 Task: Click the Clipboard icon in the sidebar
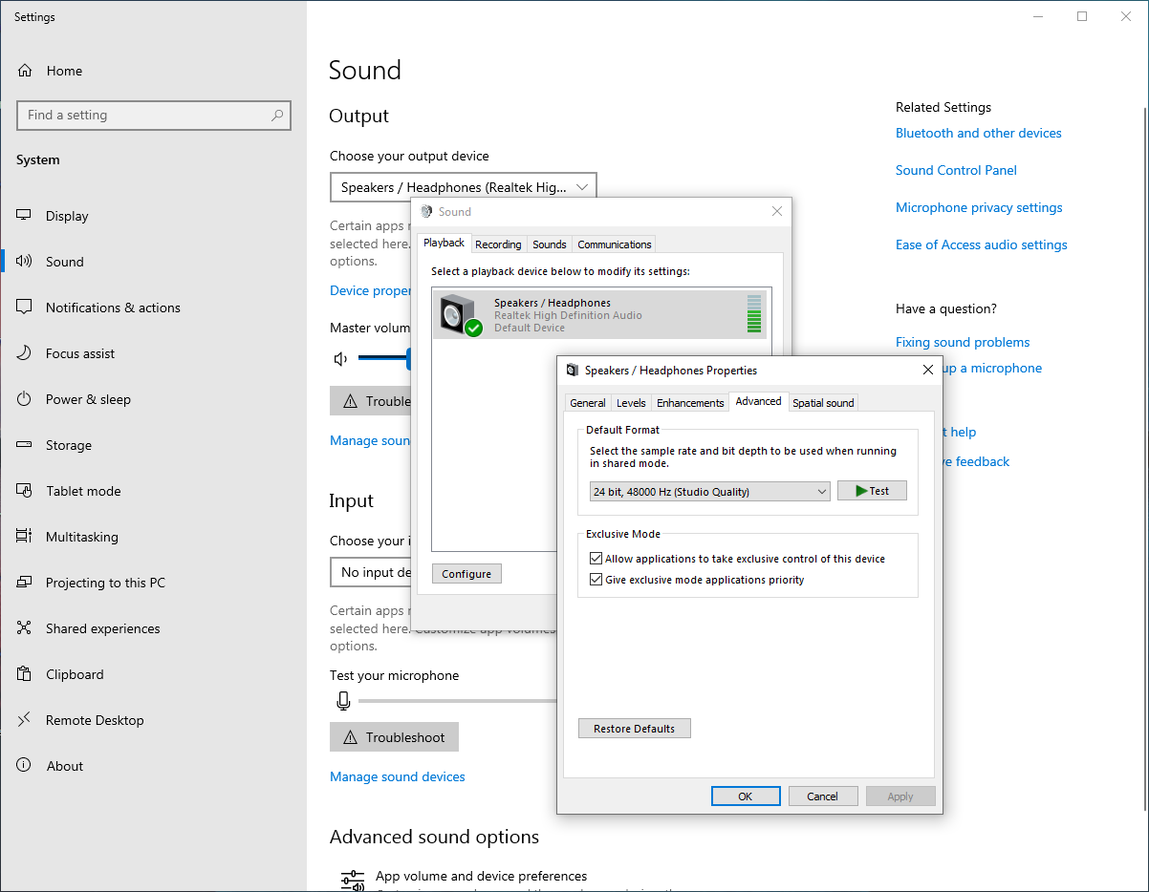(25, 674)
